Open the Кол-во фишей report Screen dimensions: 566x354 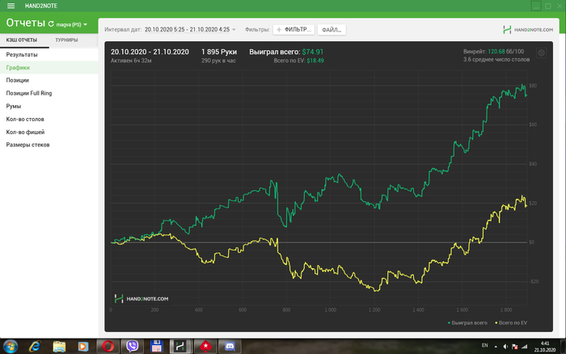49,132
